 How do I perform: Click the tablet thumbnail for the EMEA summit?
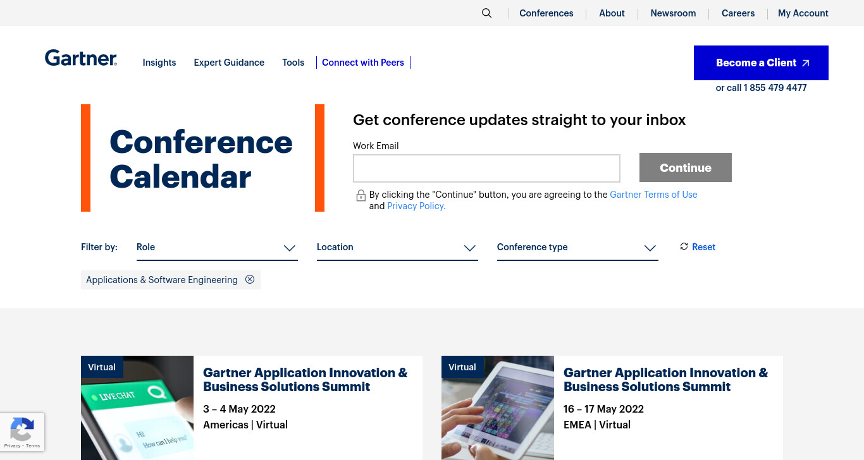(x=498, y=408)
